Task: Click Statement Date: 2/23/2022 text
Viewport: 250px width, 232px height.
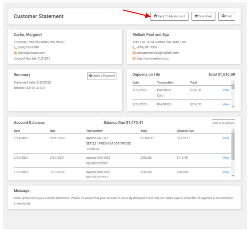Action: (32, 82)
